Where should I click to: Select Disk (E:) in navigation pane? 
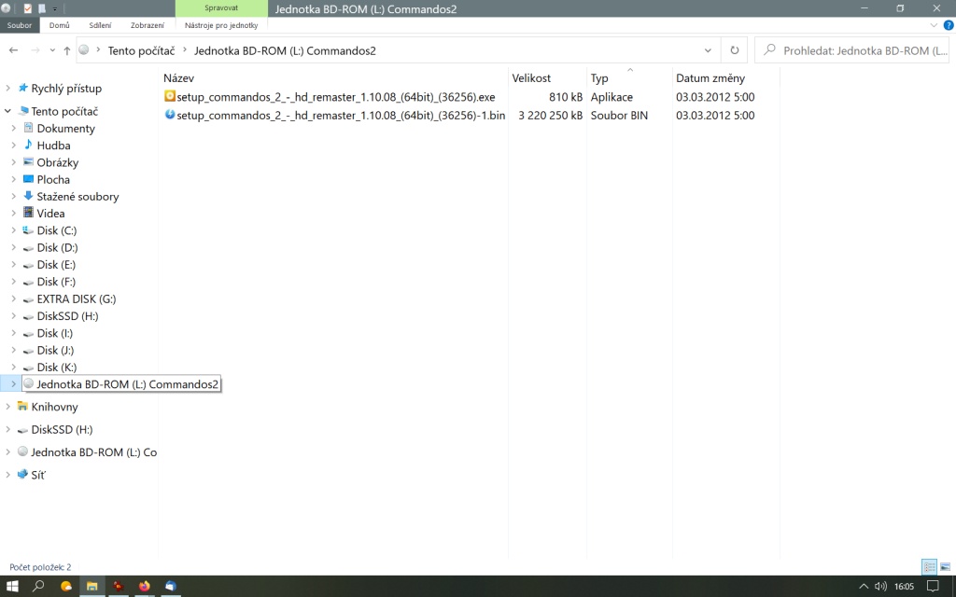pyautogui.click(x=55, y=265)
